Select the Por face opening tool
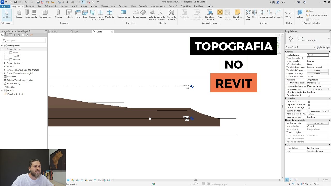 point(248,15)
